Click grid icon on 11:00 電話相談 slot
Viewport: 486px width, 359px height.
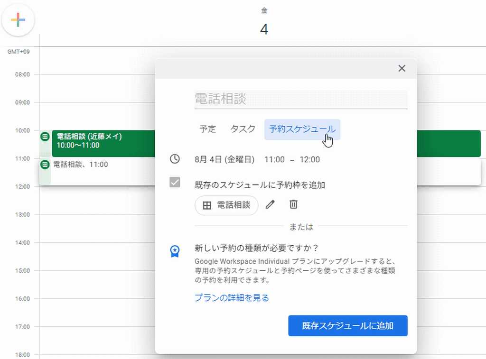[45, 165]
